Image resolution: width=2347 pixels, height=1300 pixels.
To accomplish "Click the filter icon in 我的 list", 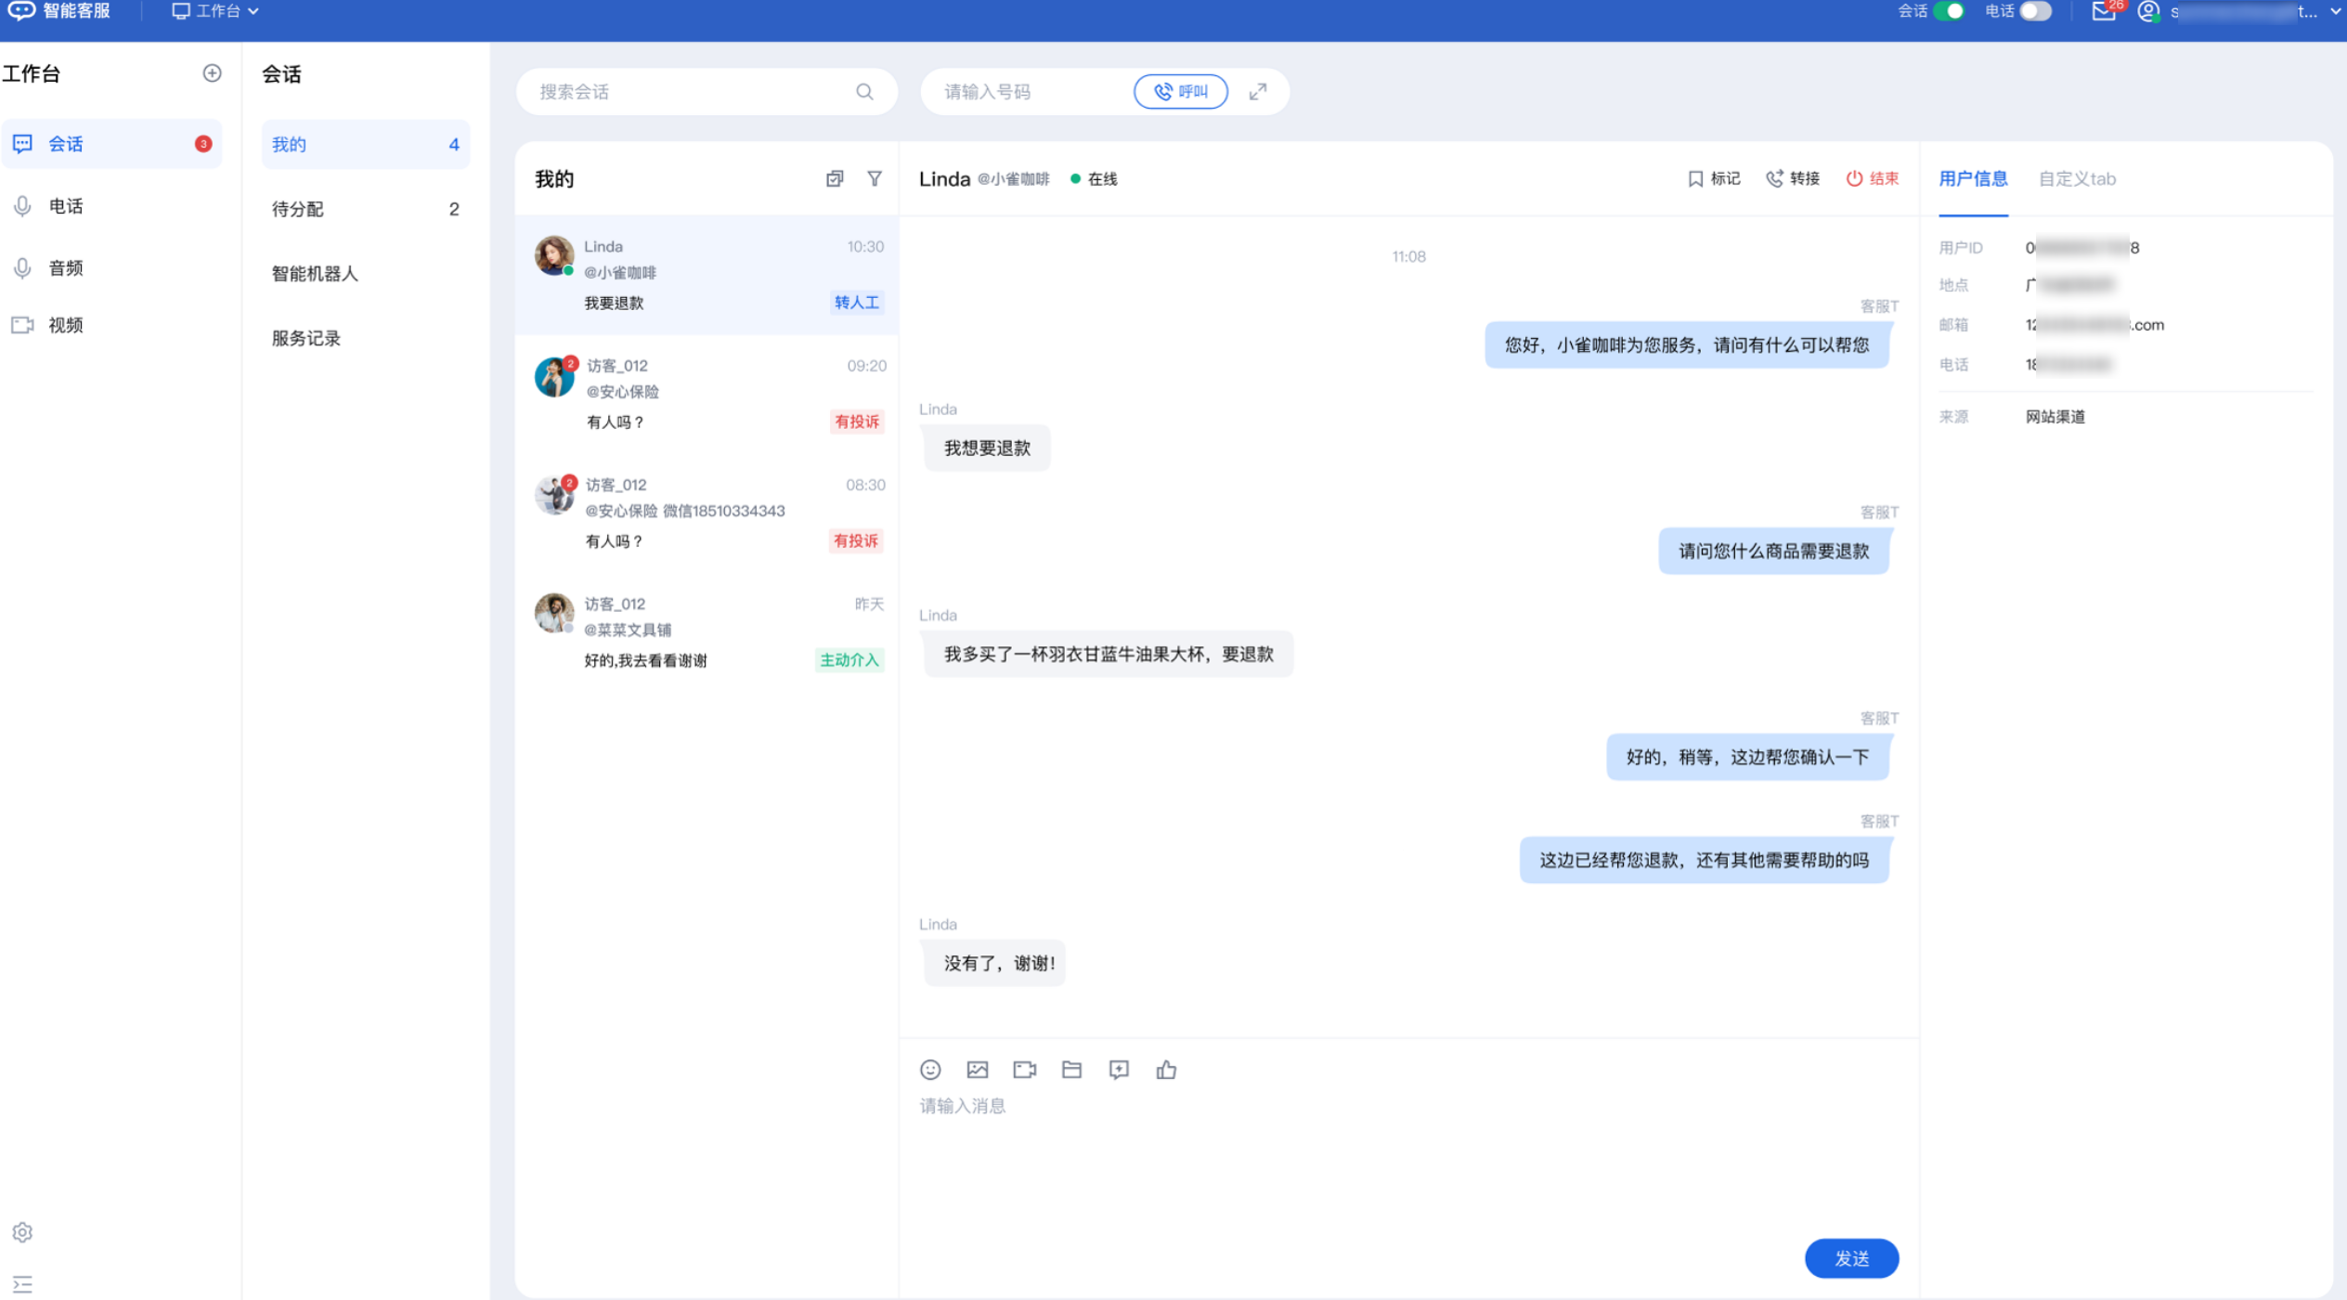I will click(875, 178).
